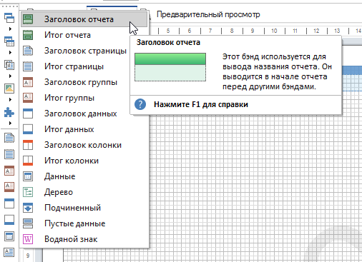This screenshot has height=262, width=362.
Task: Insert a Данные band
Action: tap(84, 176)
